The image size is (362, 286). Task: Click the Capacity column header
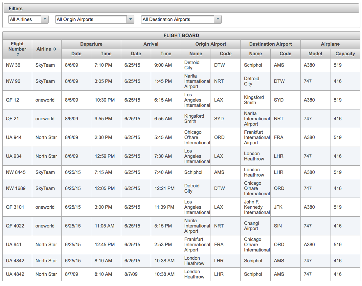345,54
